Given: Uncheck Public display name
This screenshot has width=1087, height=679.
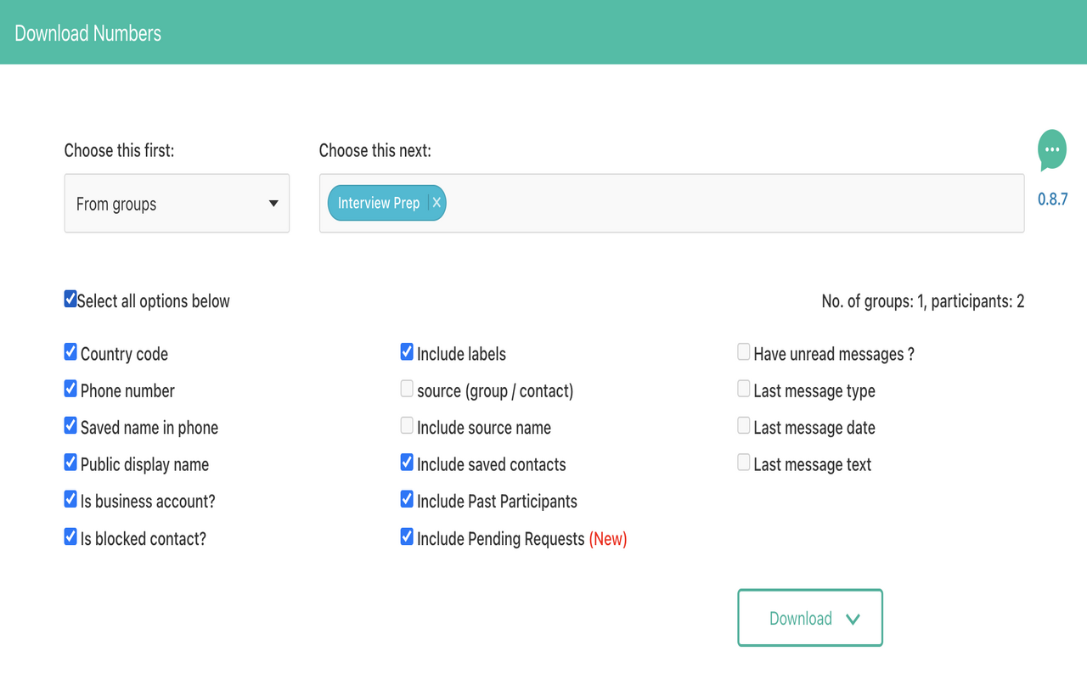Looking at the screenshot, I should (x=70, y=463).
